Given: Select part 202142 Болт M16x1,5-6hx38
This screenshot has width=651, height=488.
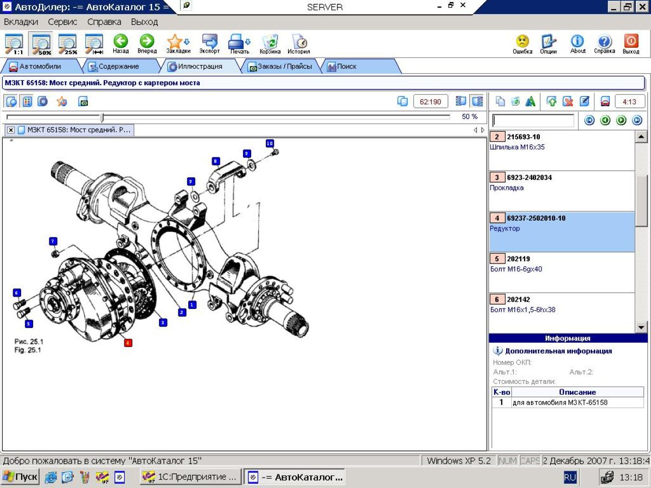Looking at the screenshot, I should point(561,312).
